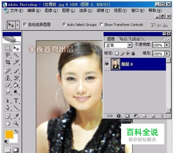This screenshot has width=173, height=153.
Task: Add a layer mask
Action: point(127,116)
